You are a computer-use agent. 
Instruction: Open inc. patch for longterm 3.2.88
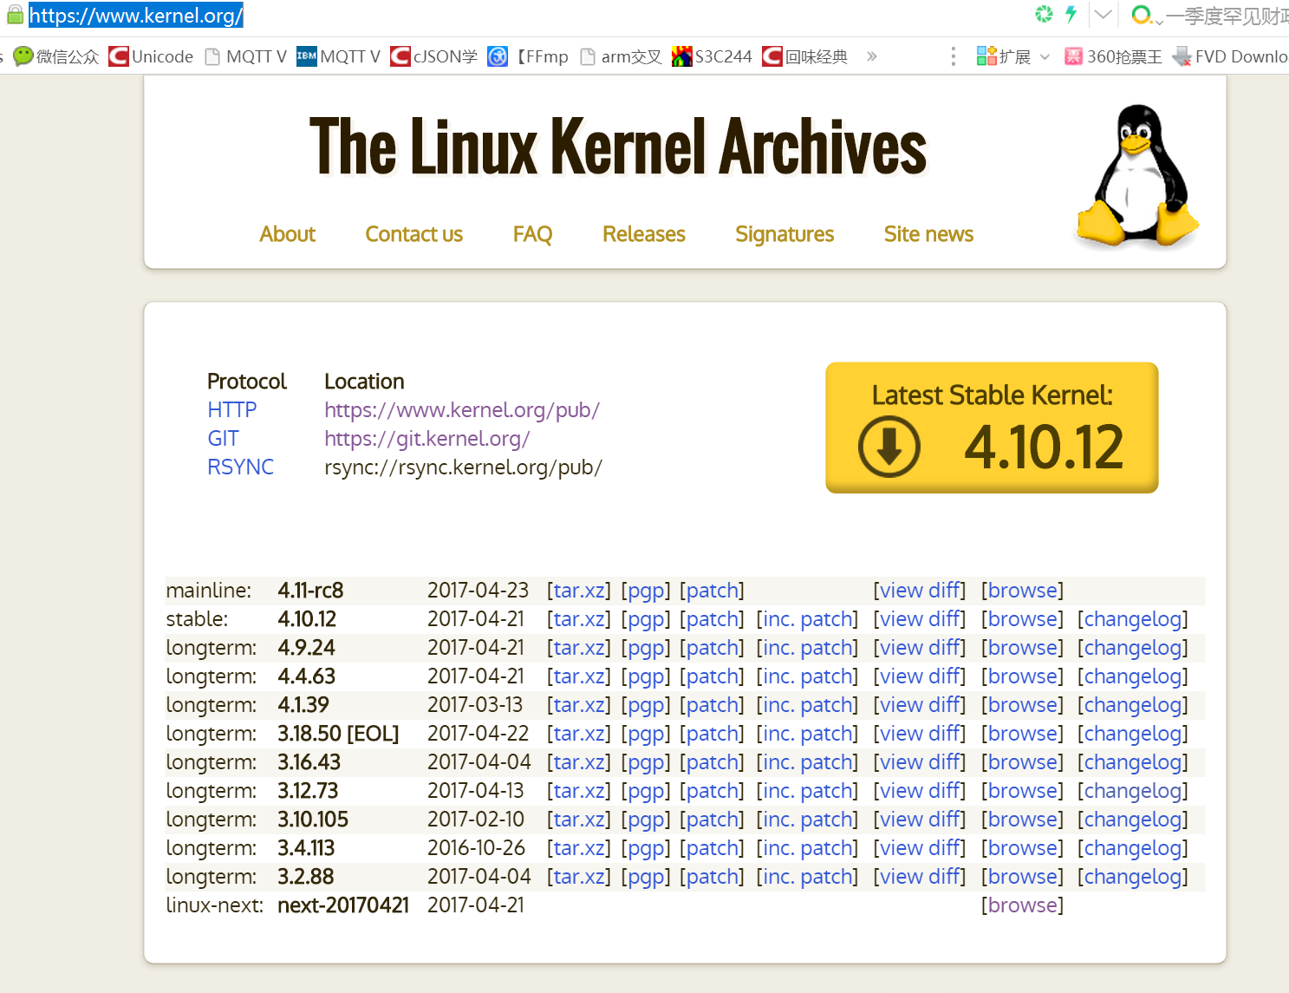pyautogui.click(x=808, y=877)
